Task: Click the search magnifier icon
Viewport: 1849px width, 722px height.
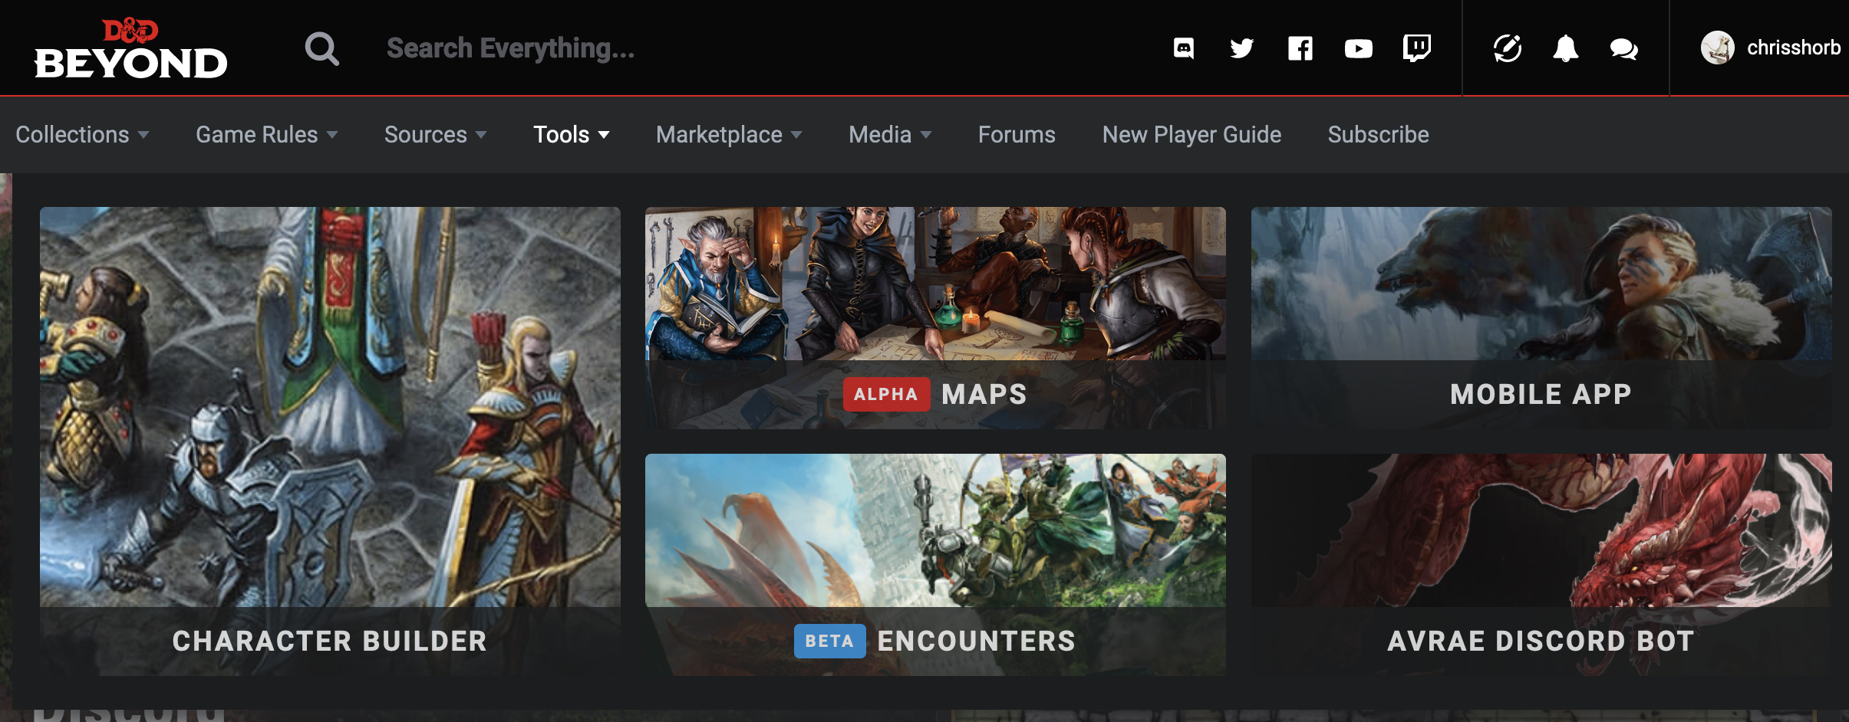Action: coord(321,48)
